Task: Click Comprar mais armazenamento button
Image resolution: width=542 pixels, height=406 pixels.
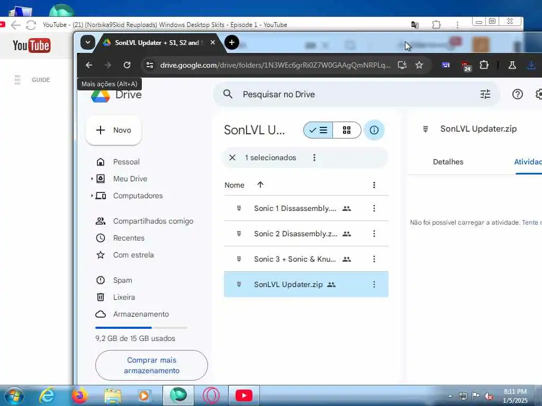Action: [151, 365]
